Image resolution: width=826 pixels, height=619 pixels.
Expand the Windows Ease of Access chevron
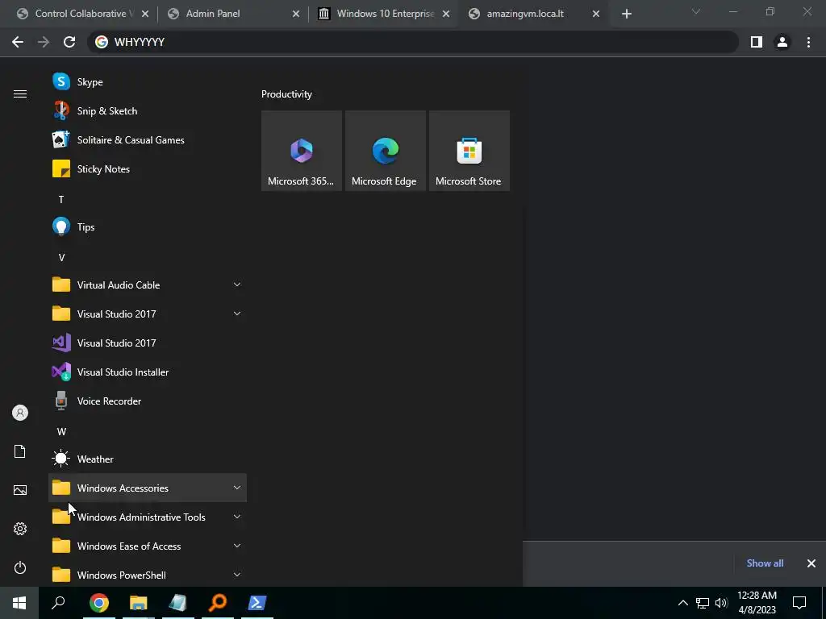[x=237, y=546]
